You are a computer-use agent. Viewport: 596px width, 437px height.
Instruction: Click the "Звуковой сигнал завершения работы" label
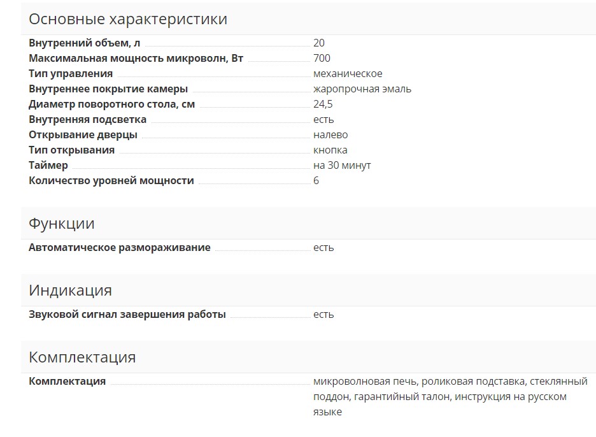click(x=127, y=315)
